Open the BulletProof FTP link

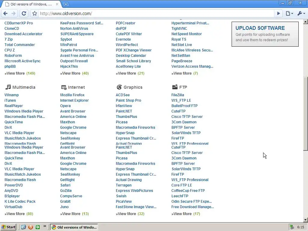(x=184, y=106)
